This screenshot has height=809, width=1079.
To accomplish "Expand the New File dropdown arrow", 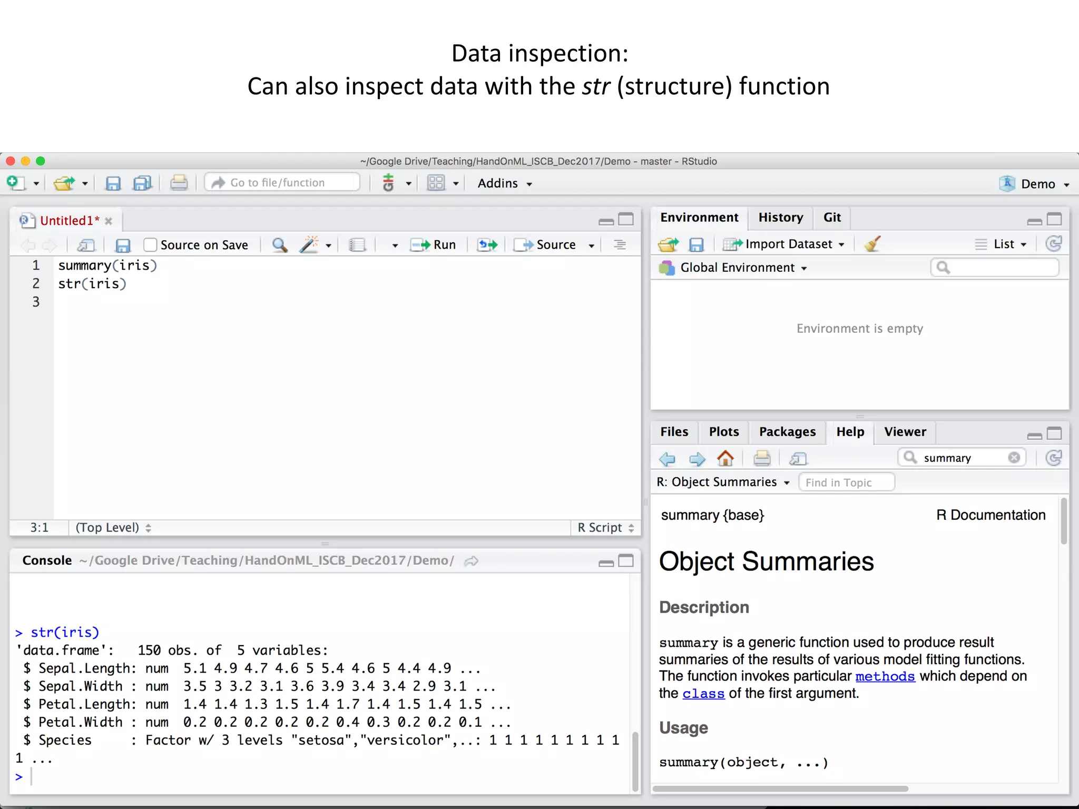I will (x=36, y=184).
